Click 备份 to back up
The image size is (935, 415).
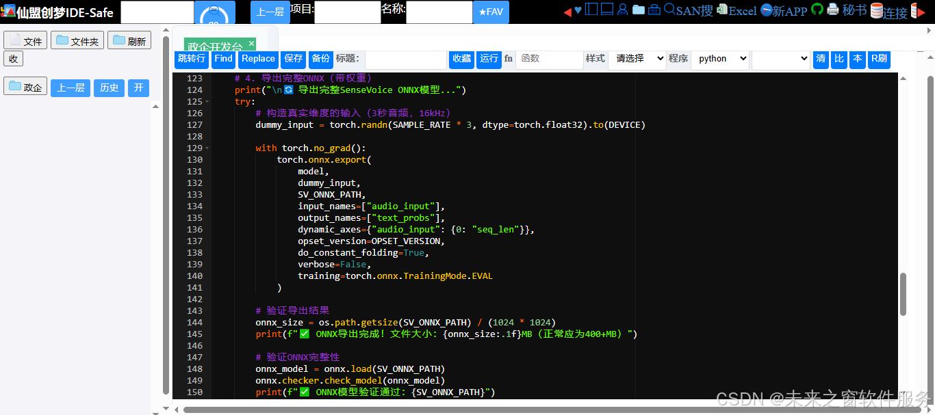(320, 59)
